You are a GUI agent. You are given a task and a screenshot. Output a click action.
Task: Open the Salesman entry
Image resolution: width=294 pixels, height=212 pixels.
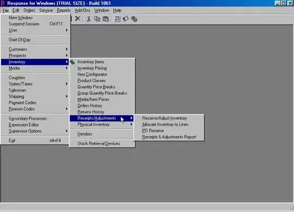35,90
